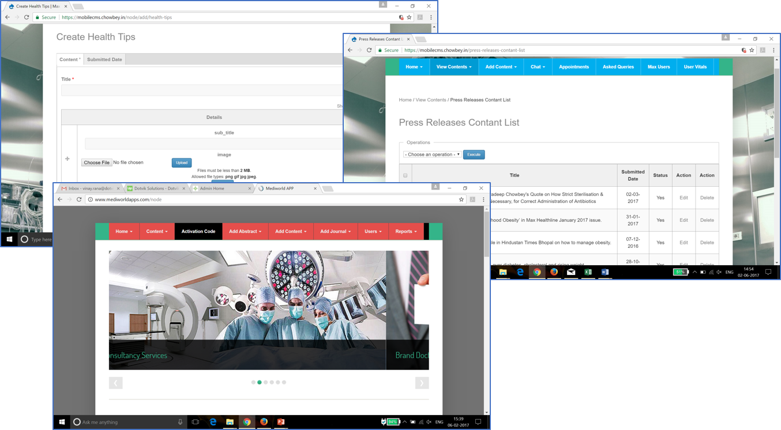Show next carousel slide arrow
The image size is (781, 430).
[x=422, y=383]
